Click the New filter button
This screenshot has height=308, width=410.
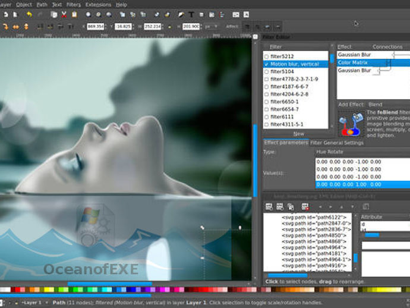tap(298, 134)
